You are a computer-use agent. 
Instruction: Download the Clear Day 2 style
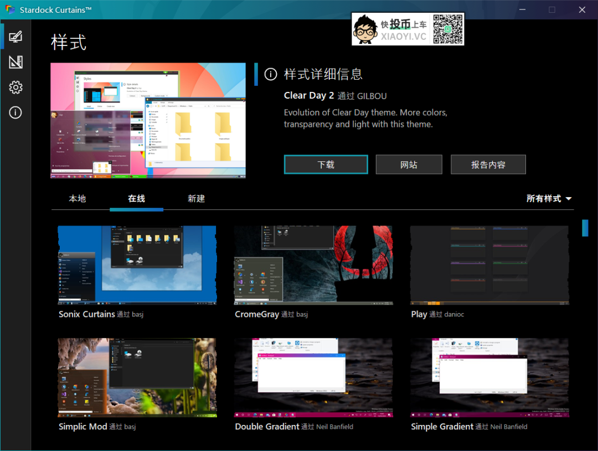pos(326,164)
